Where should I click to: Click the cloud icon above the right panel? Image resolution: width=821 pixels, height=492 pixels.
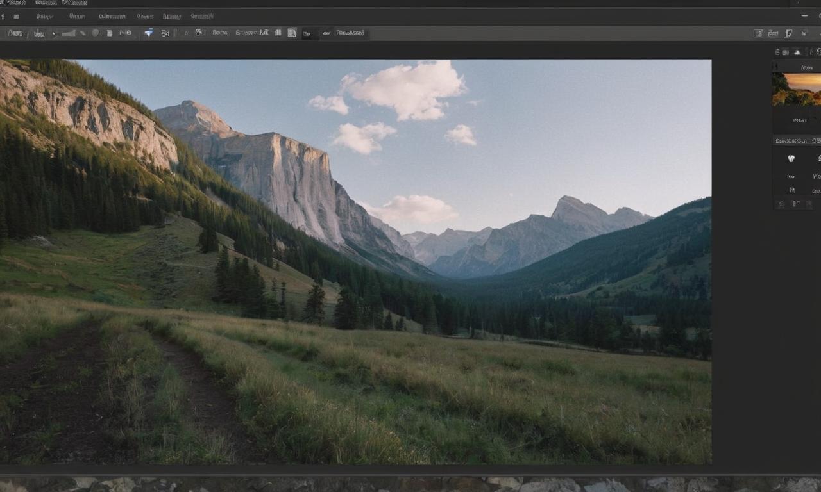click(x=797, y=52)
